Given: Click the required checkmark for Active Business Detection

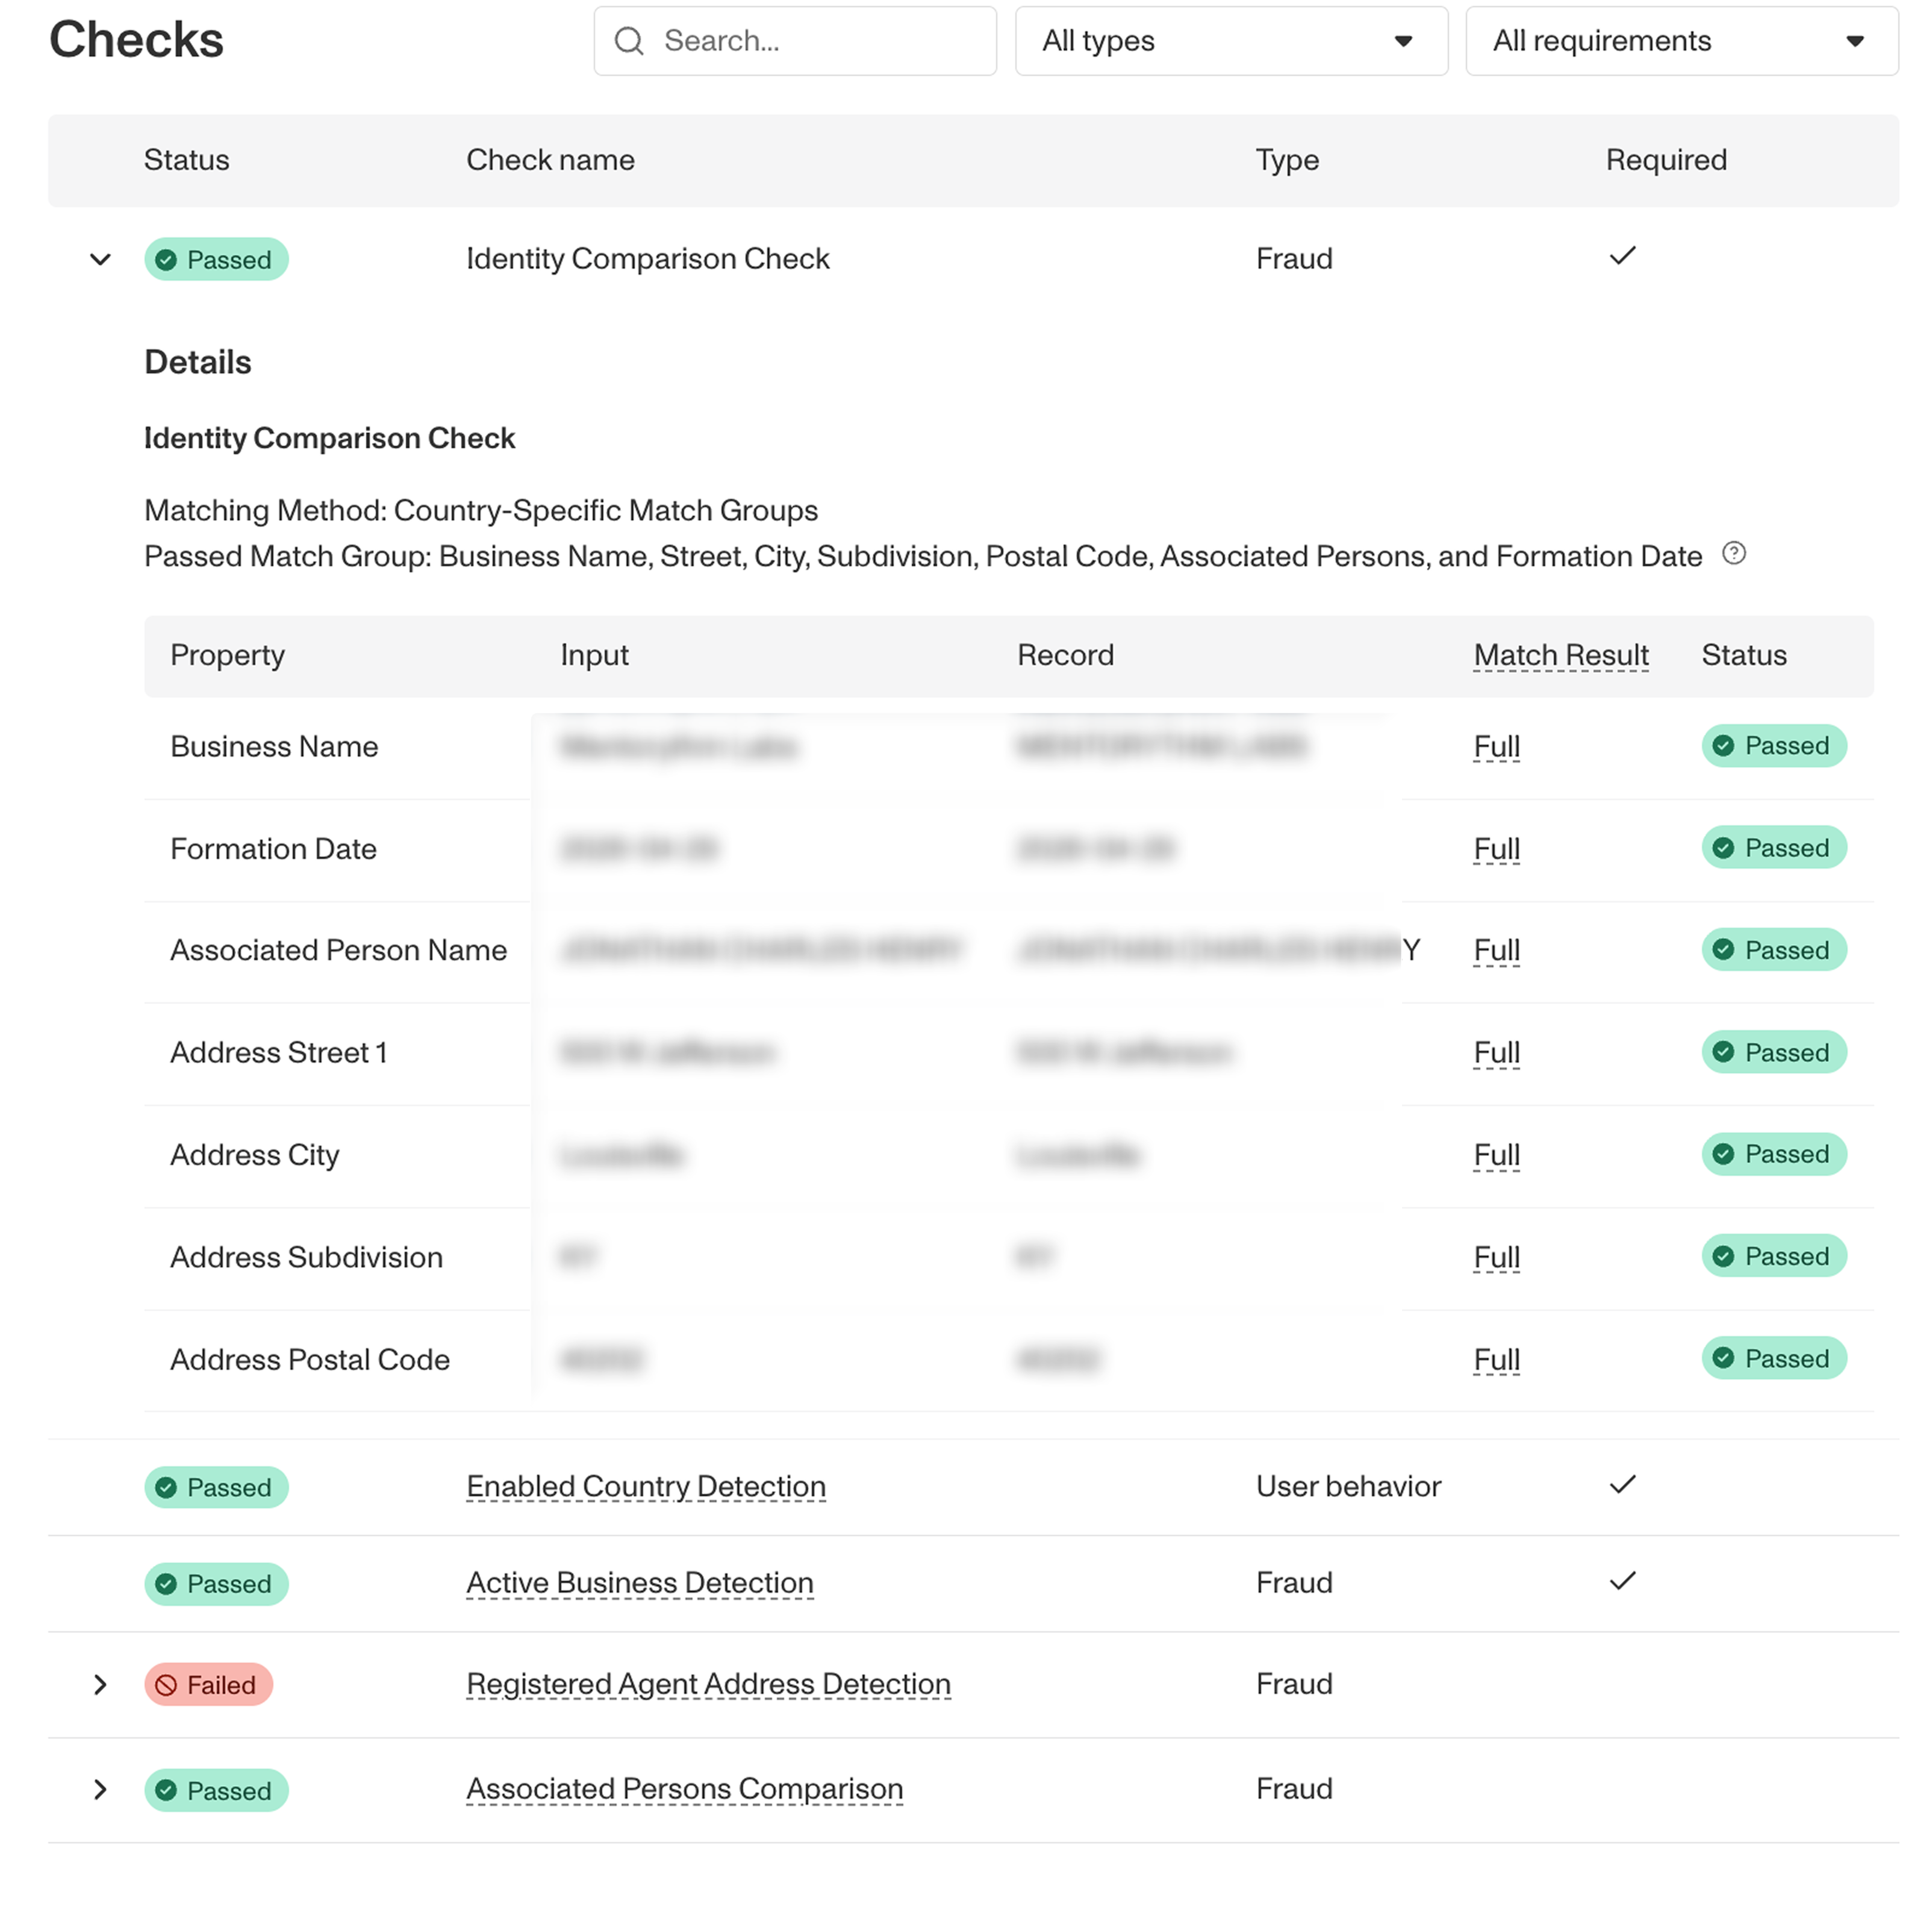Looking at the screenshot, I should coord(1622,1580).
